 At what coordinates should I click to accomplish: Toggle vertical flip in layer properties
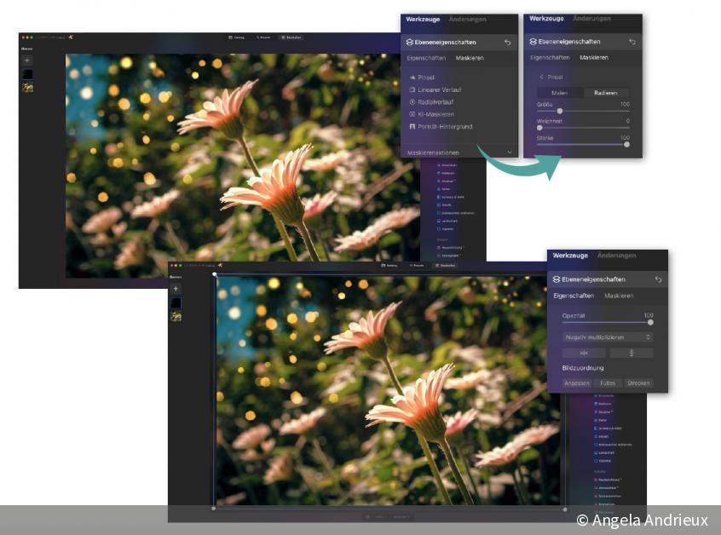click(632, 352)
